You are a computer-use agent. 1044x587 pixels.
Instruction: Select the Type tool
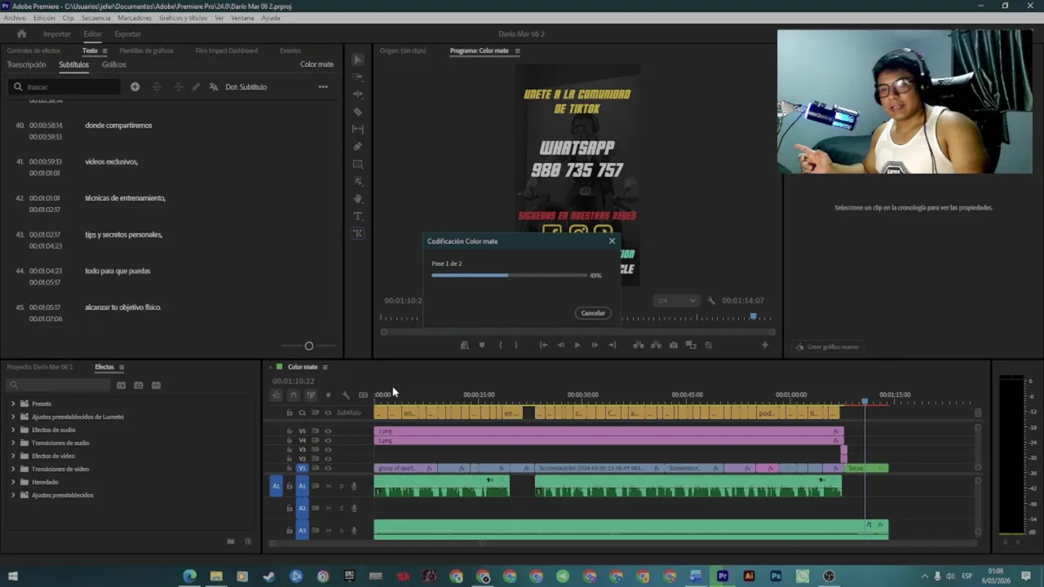pos(357,216)
